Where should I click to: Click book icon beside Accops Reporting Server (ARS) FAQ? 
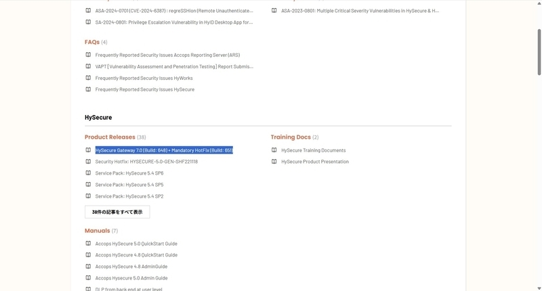click(88, 55)
